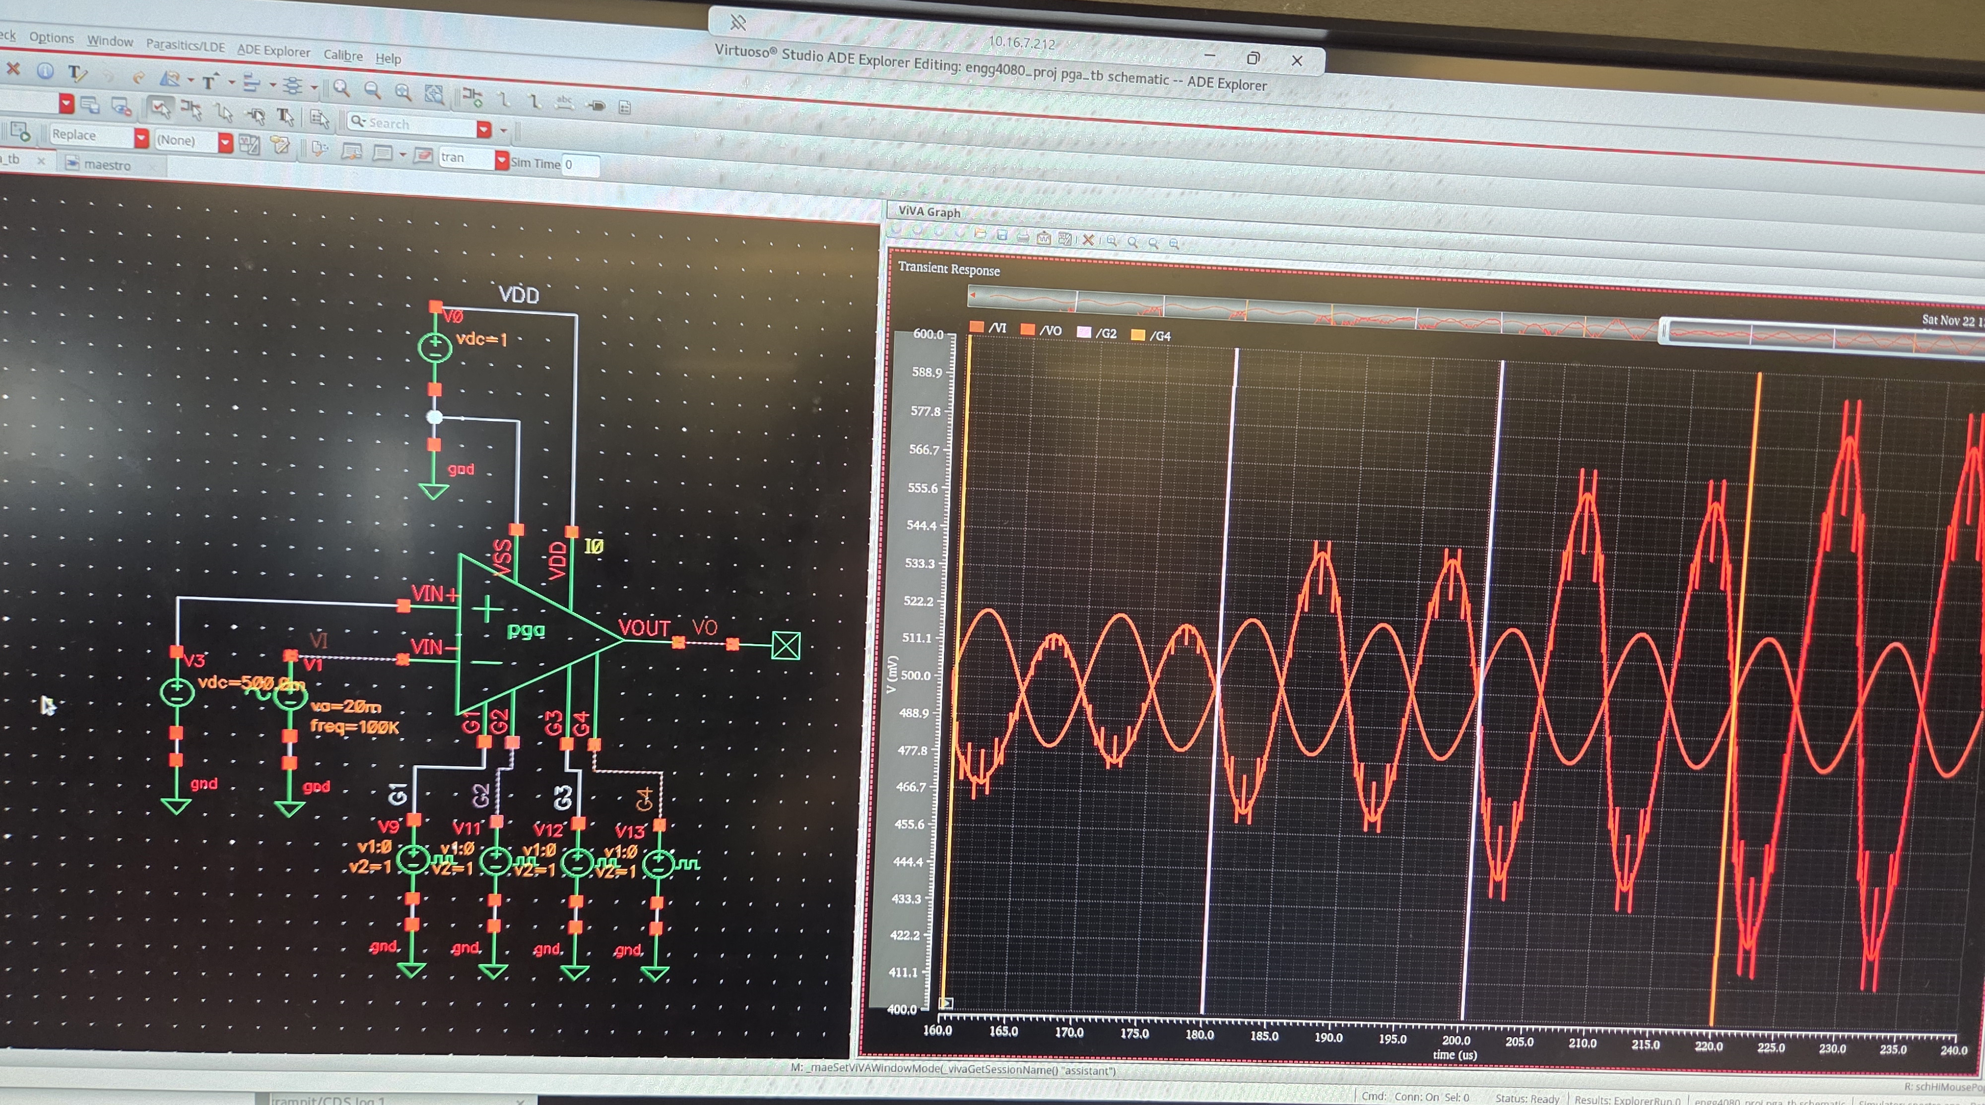This screenshot has width=1985, height=1105.
Task: Open the align icon dropdown arrow
Action: (273, 85)
